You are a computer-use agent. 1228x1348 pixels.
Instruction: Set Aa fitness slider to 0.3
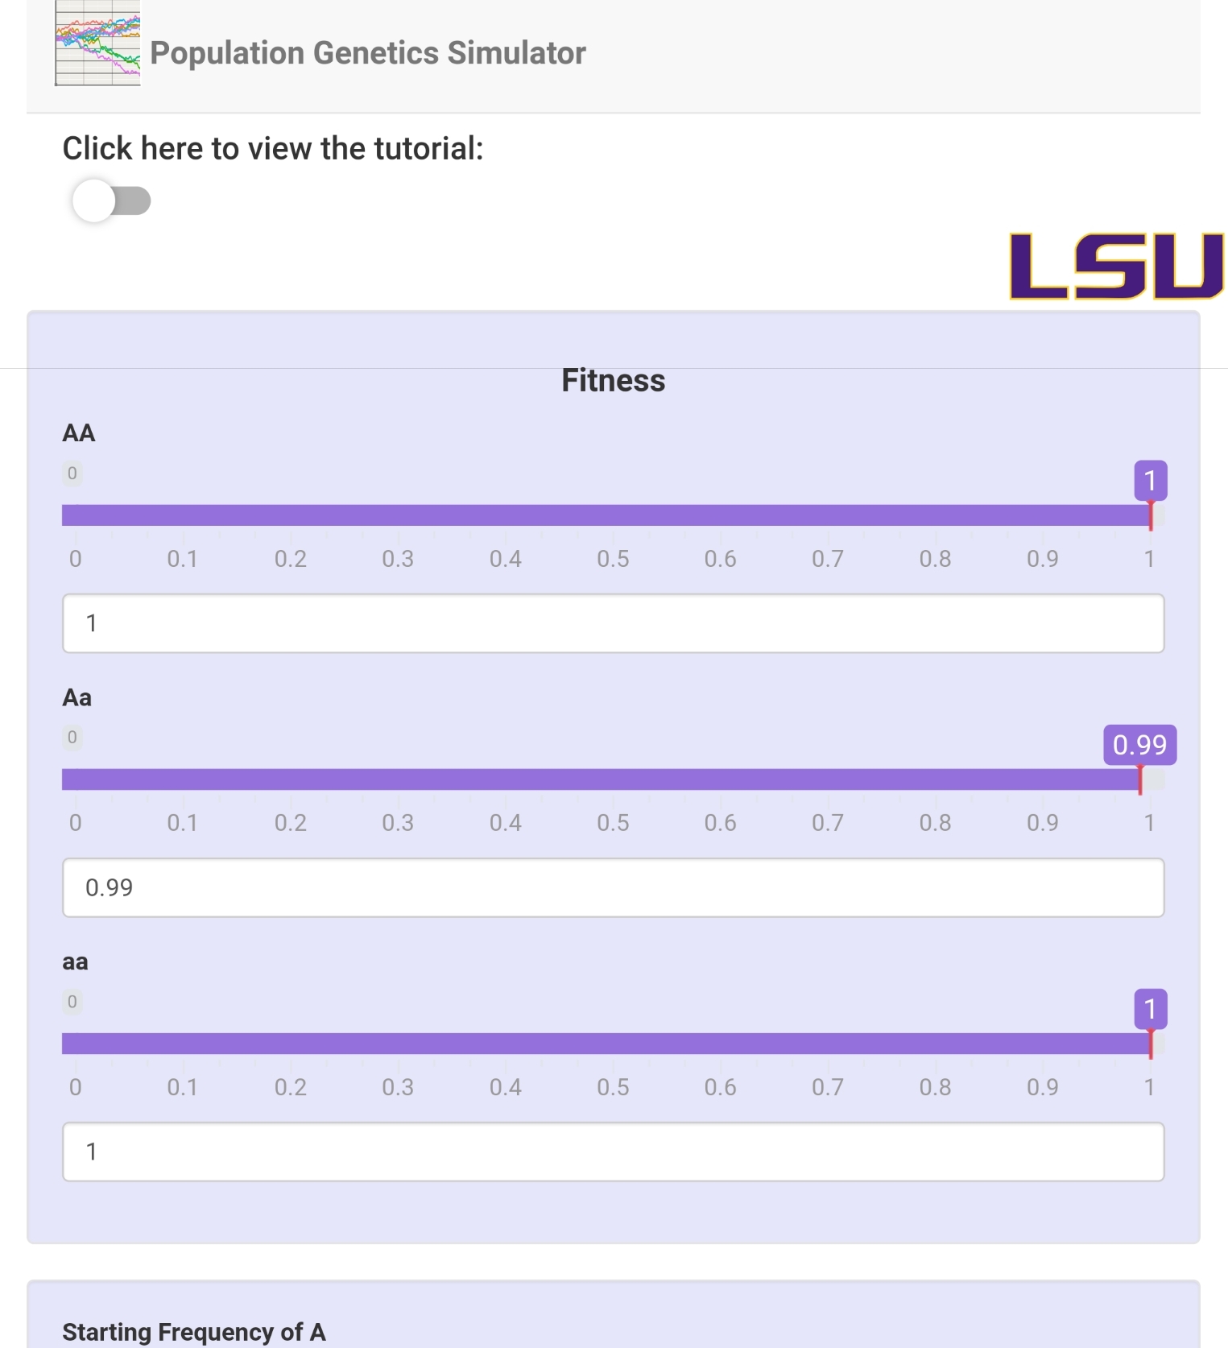pyautogui.click(x=398, y=779)
